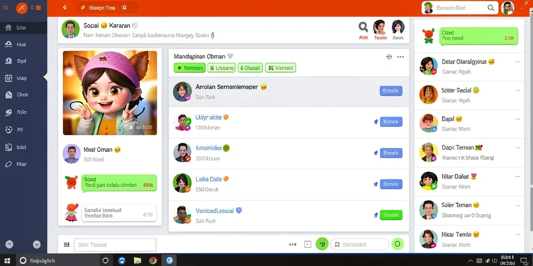Open the three-dot menu in Mandapinan panel
Viewport: 533px width, 266px height.
coord(401,57)
